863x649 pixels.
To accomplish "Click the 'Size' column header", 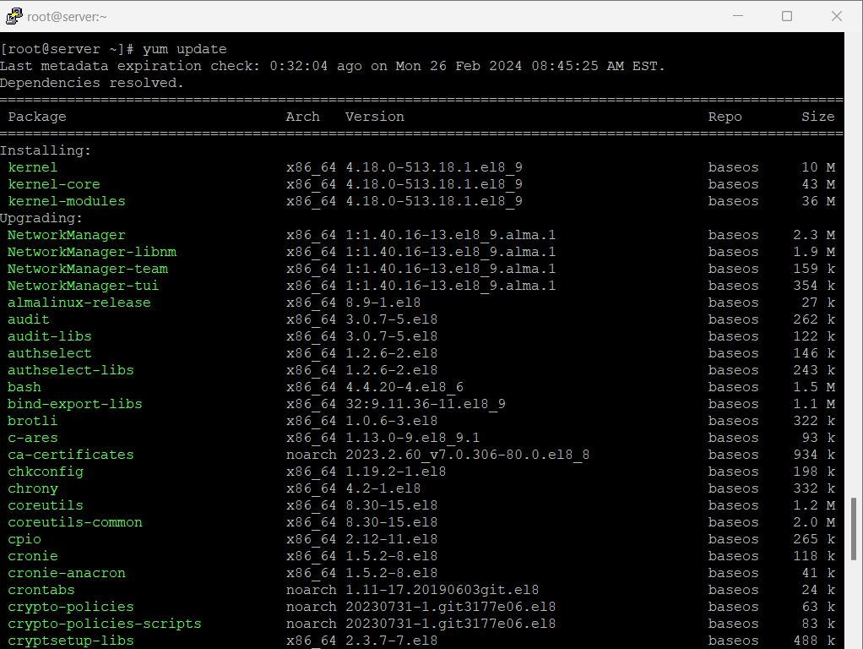I will tap(818, 117).
